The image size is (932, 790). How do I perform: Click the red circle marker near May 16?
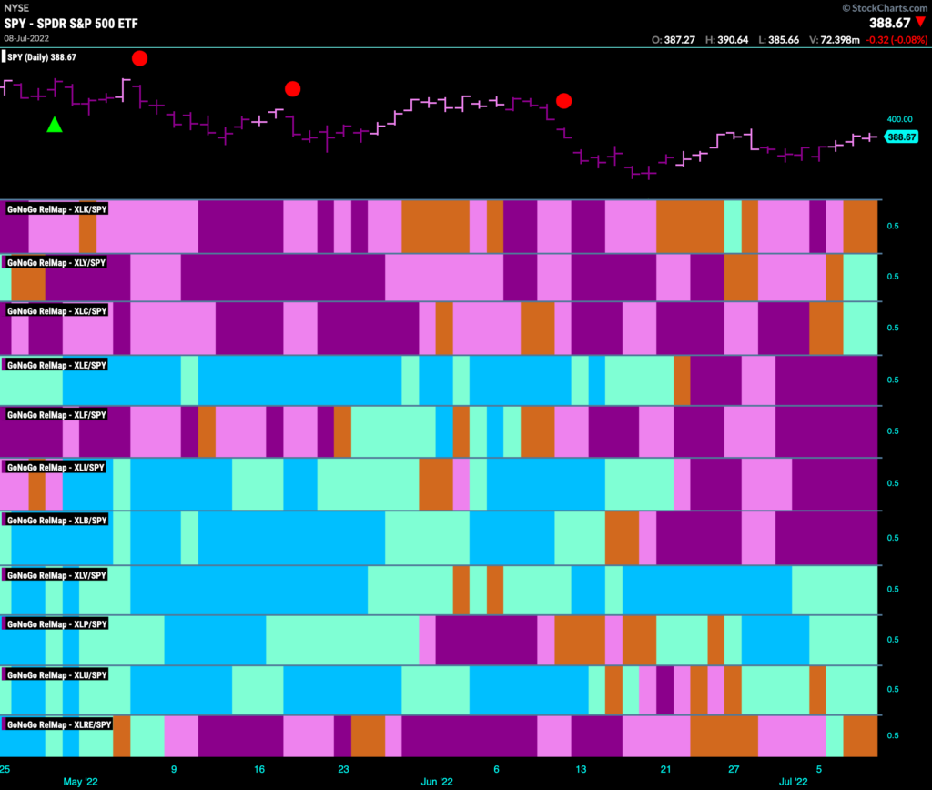click(x=292, y=89)
